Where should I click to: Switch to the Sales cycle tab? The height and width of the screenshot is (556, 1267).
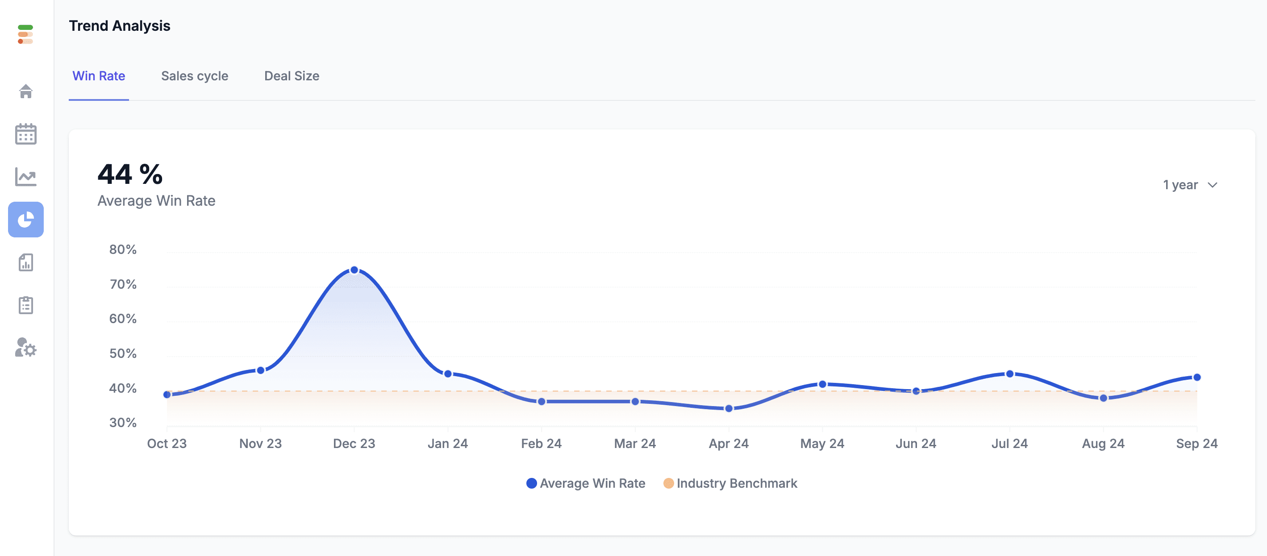[x=195, y=75]
